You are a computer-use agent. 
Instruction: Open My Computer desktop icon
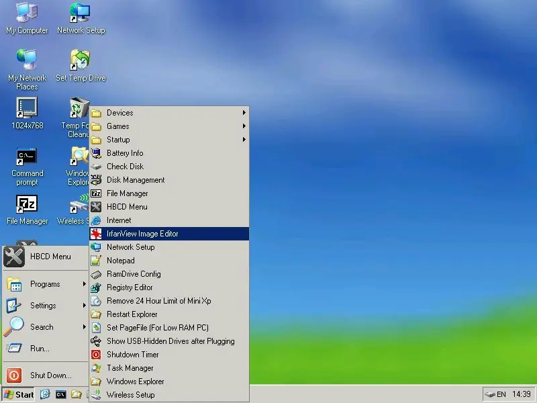click(27, 18)
